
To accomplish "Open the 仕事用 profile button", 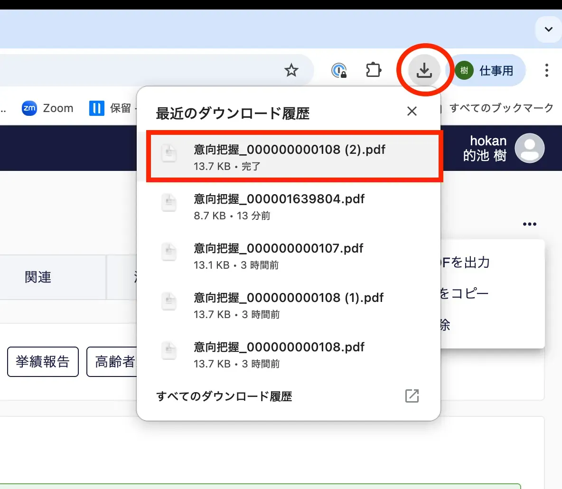I will pyautogui.click(x=487, y=71).
